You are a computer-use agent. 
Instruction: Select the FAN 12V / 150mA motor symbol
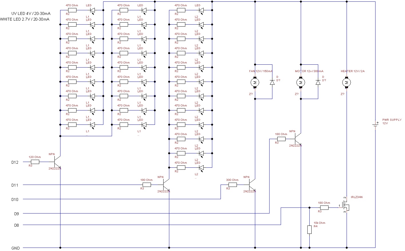click(255, 83)
